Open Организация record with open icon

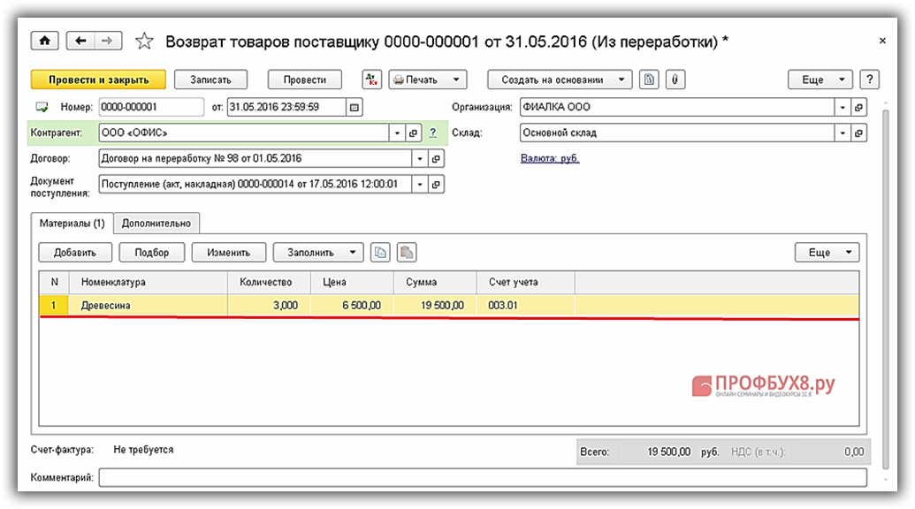pyautogui.click(x=858, y=107)
